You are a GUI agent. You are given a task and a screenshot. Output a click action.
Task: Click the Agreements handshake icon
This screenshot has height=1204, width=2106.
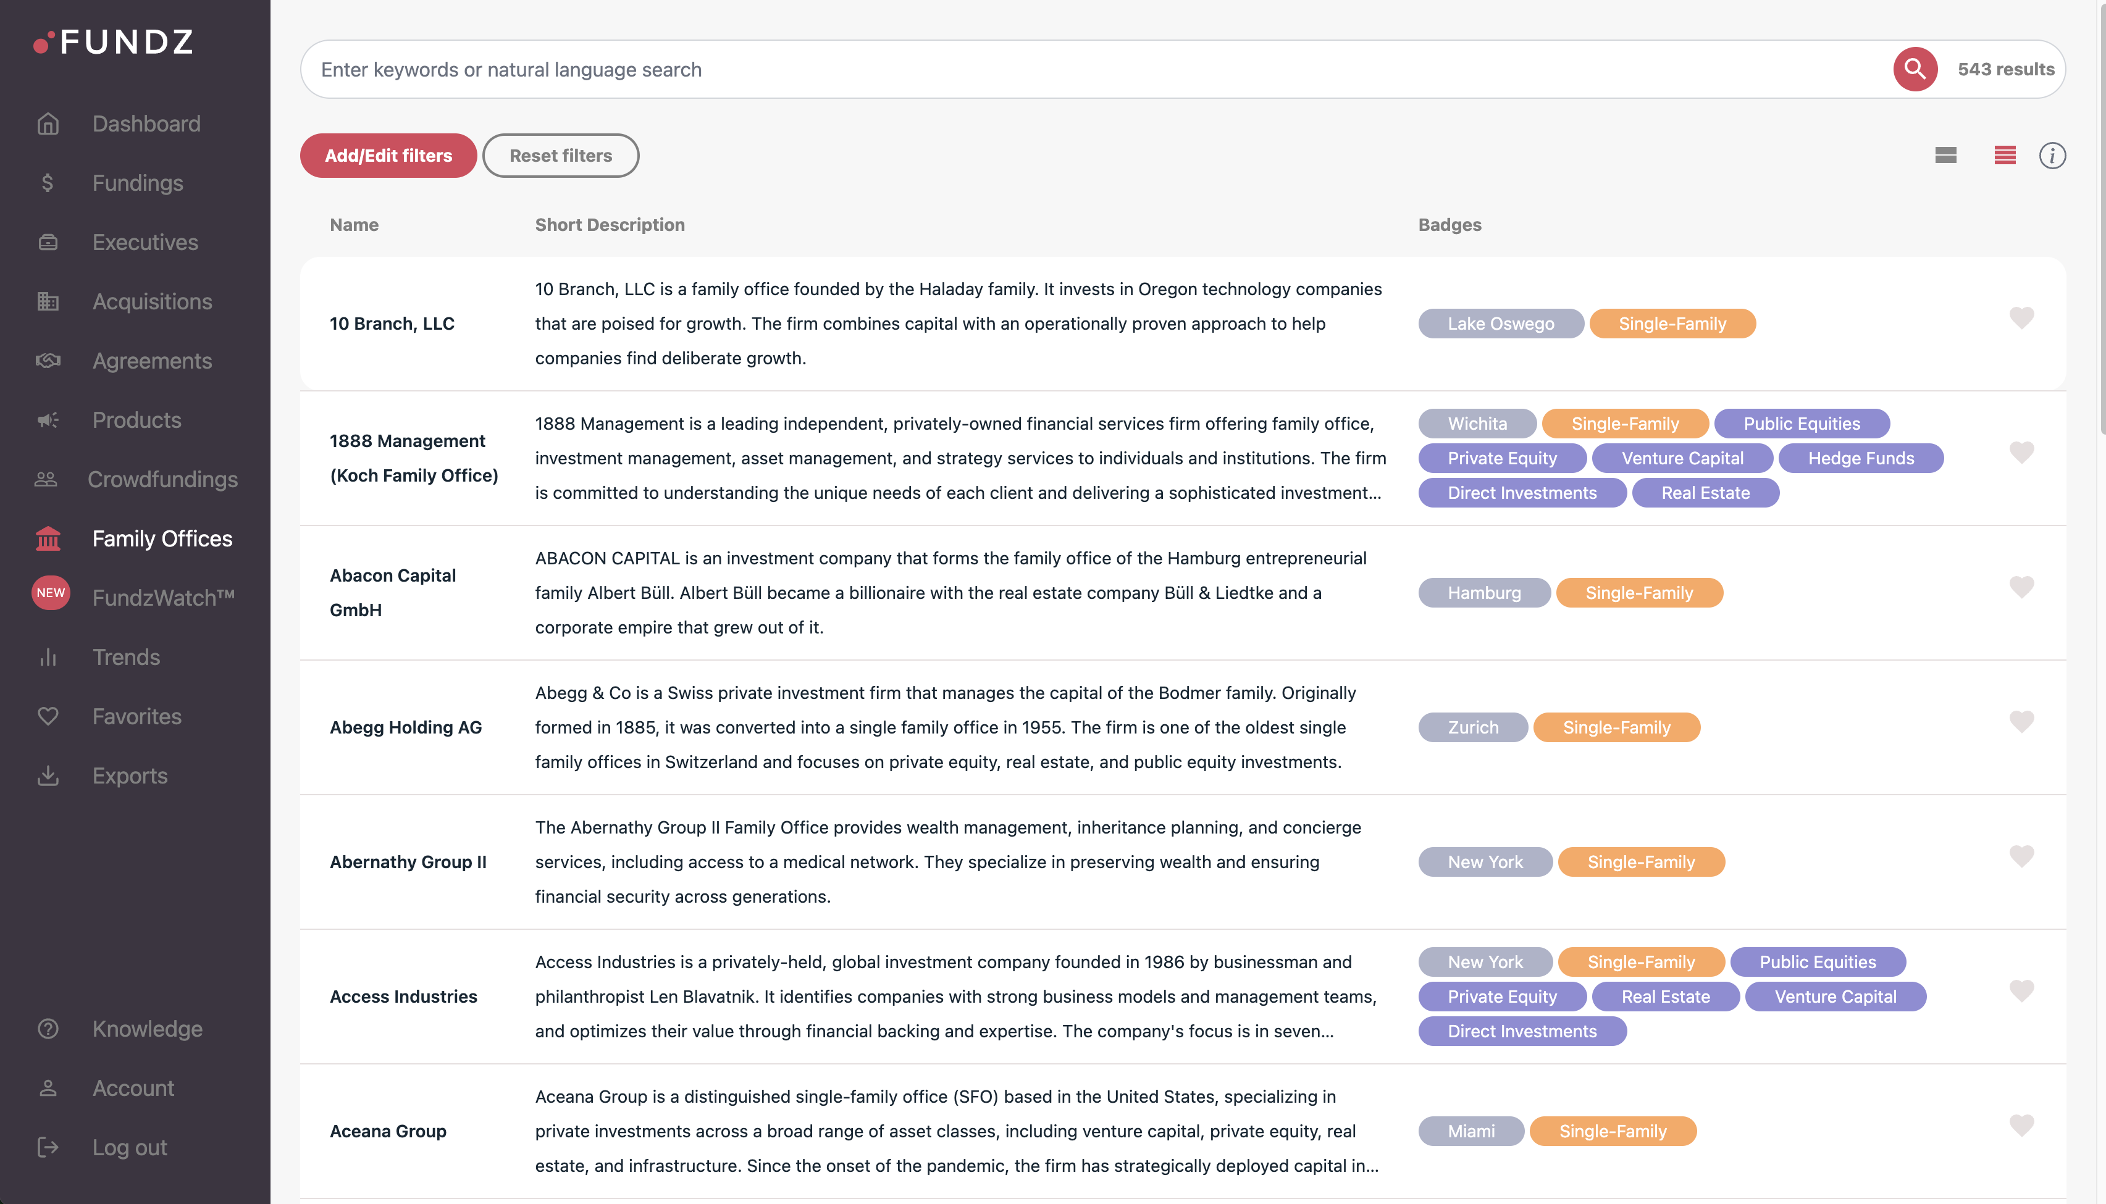[x=48, y=361]
